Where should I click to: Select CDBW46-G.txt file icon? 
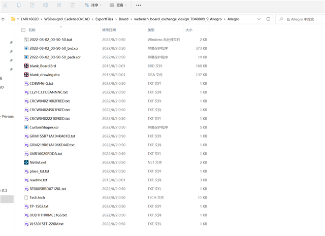[26, 84]
